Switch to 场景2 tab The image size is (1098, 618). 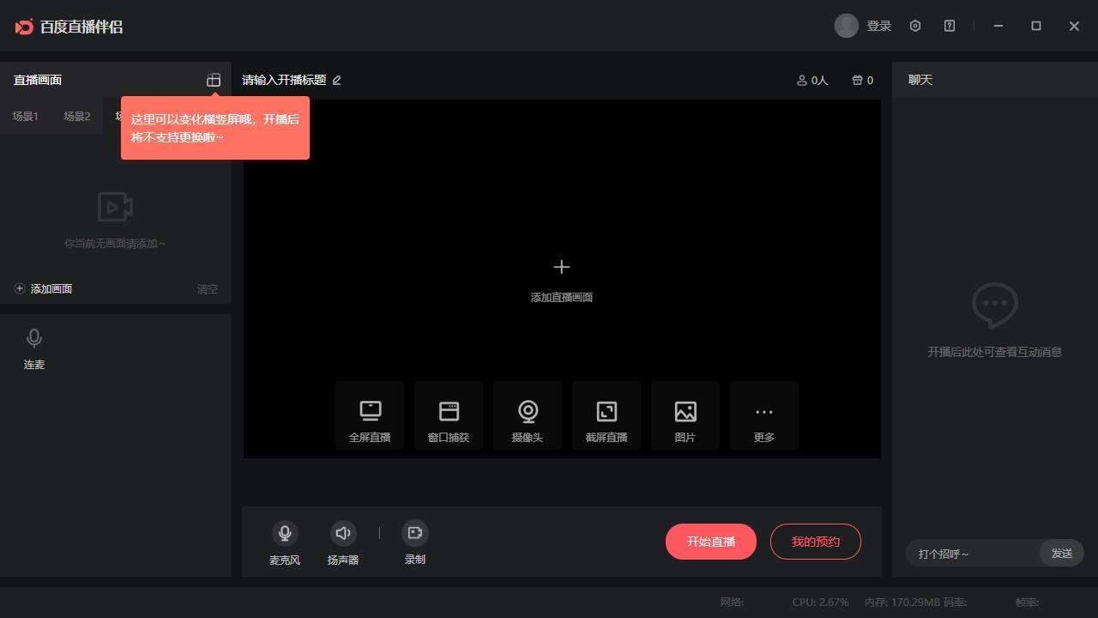coord(77,117)
